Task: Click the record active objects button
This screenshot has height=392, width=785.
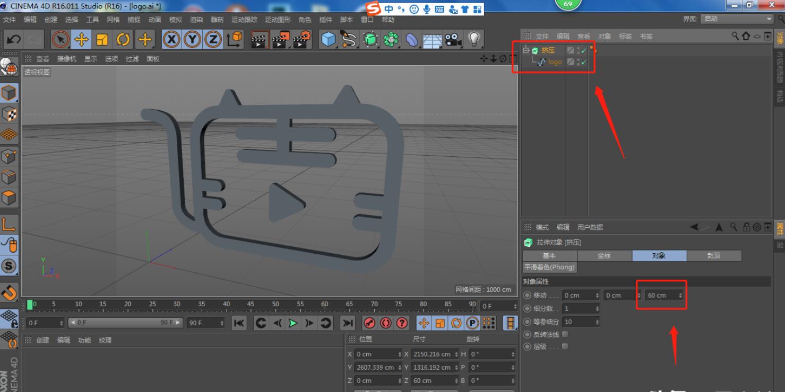Action: [370, 323]
